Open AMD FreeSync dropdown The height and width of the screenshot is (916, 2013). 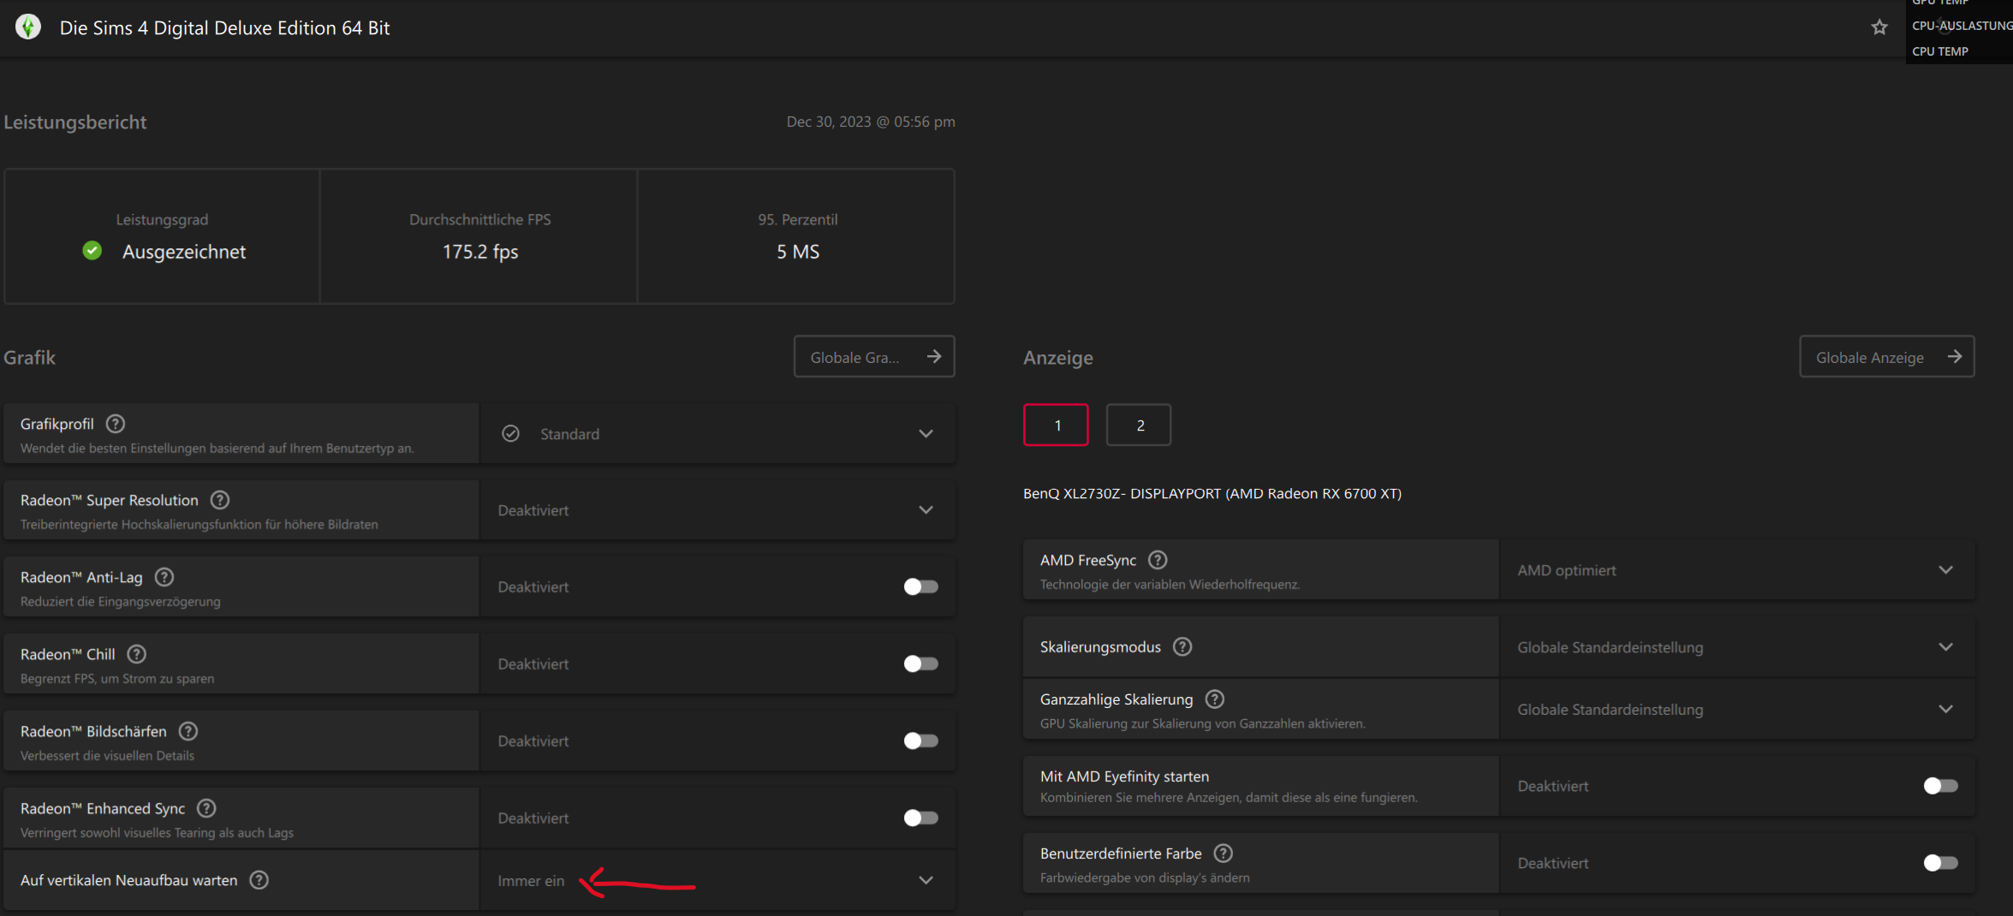click(1737, 570)
